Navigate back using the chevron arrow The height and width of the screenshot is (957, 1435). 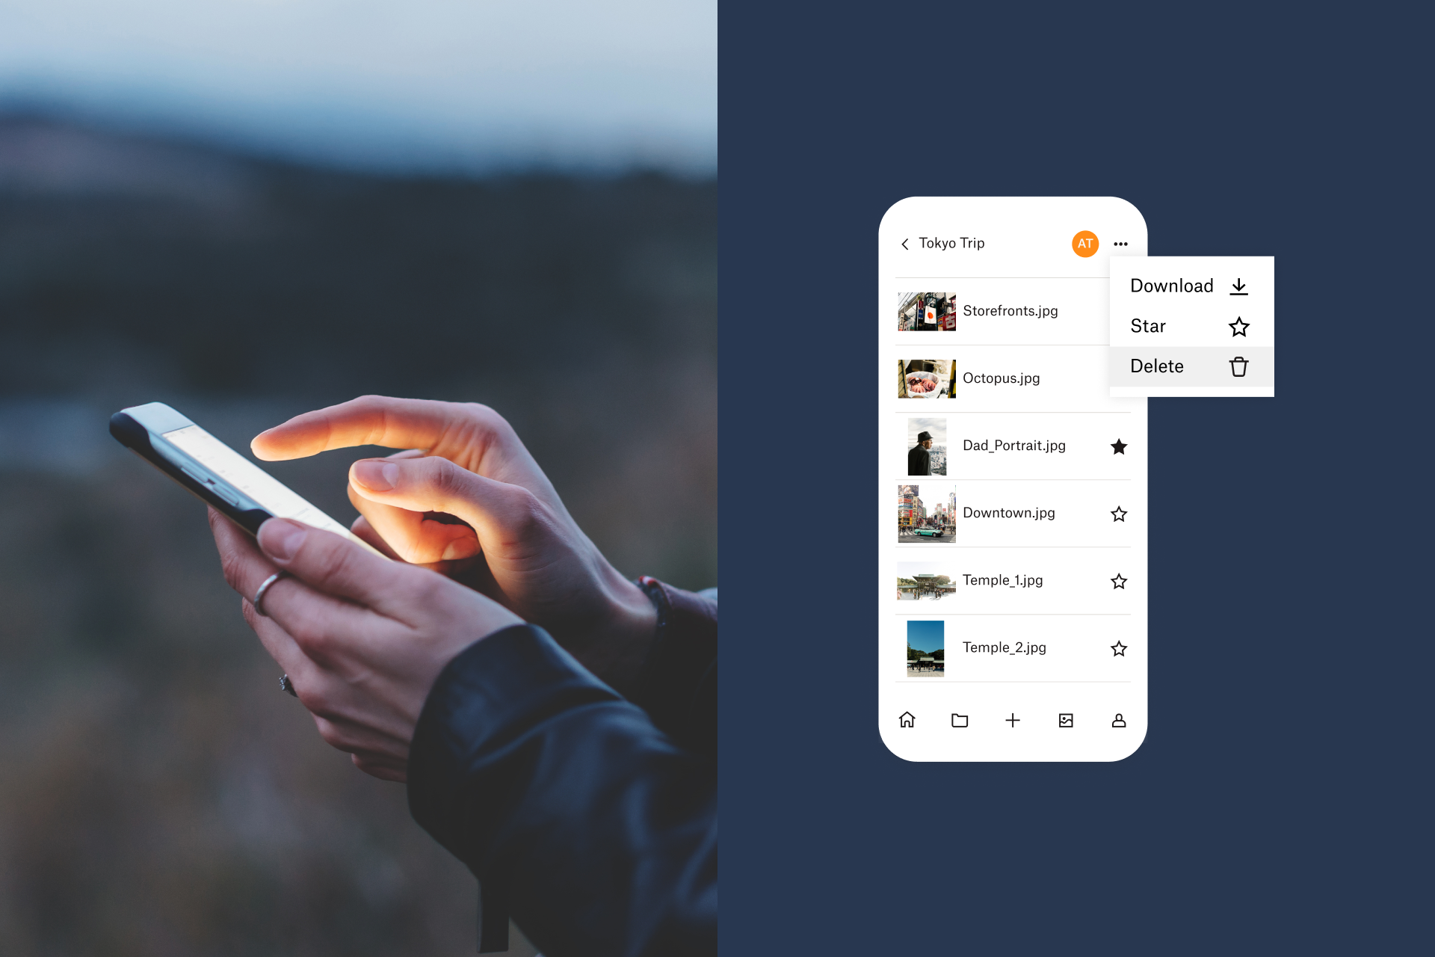tap(905, 242)
